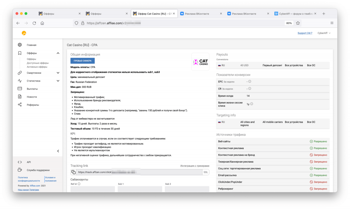Click the ClickUnder/PopUnder traffic source row
The image size is (350, 209).
point(273,182)
